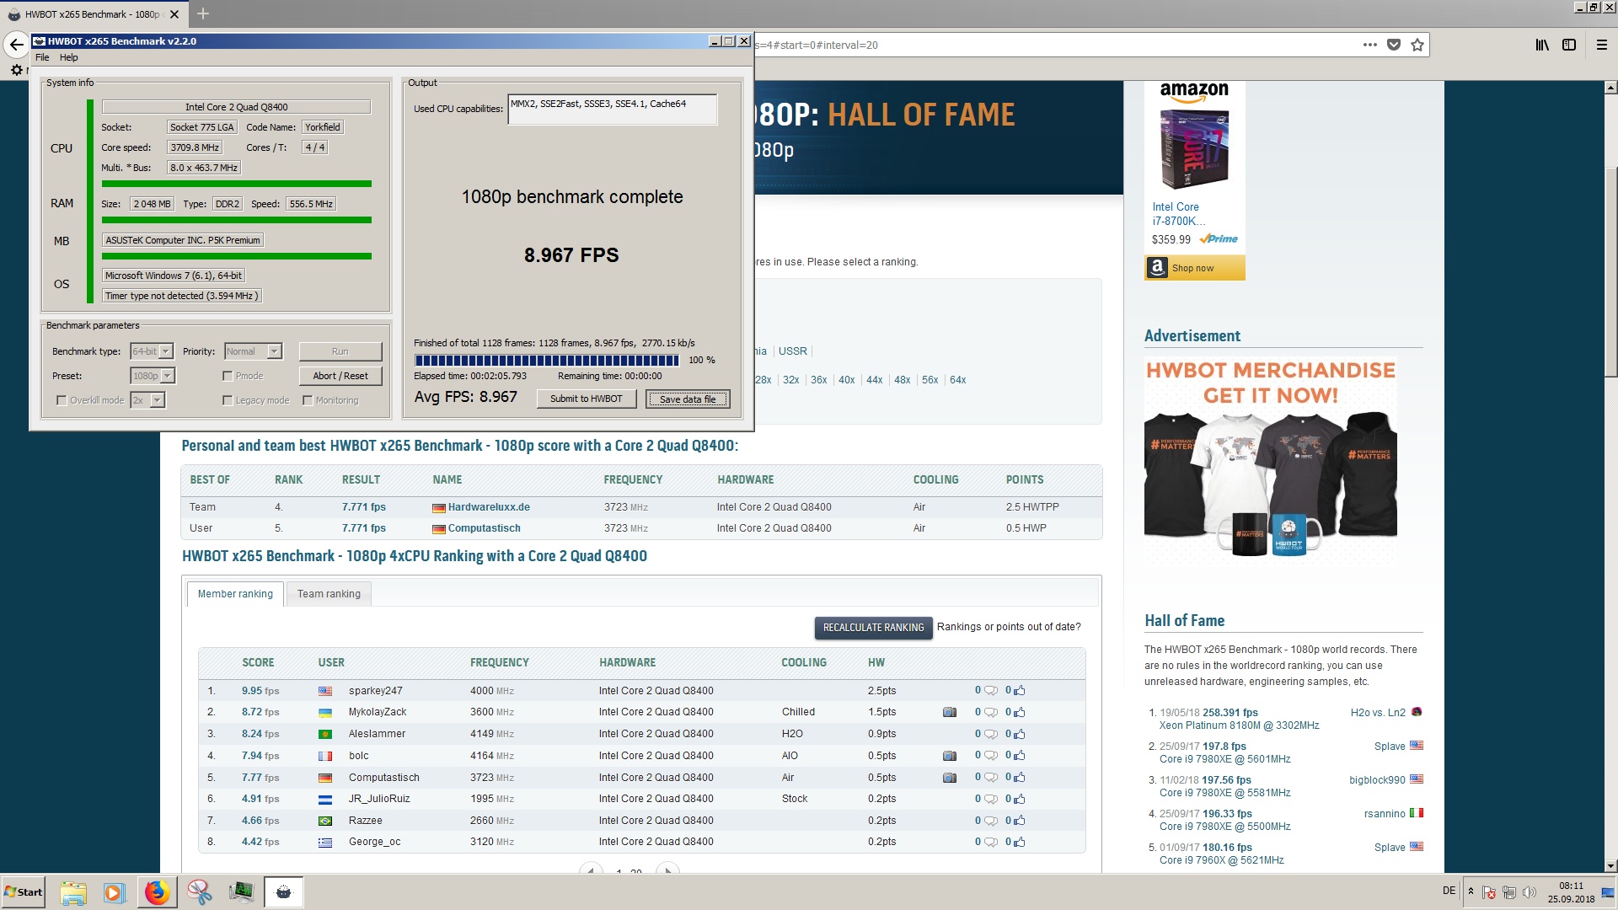Click the browser vertical scrollbar thumb
Viewport: 1618px width, 910px height.
coord(1610,272)
